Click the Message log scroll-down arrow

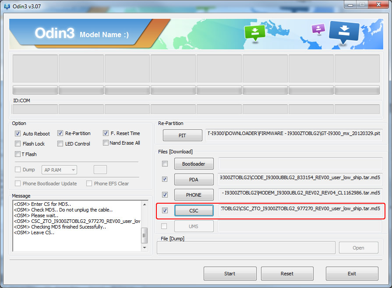tap(145, 248)
